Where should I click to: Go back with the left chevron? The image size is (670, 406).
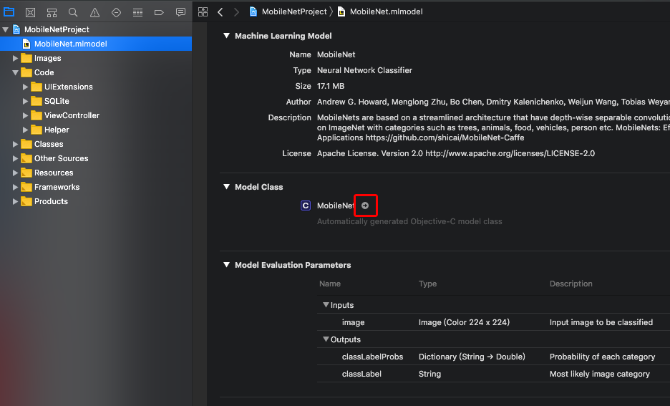pyautogui.click(x=220, y=12)
